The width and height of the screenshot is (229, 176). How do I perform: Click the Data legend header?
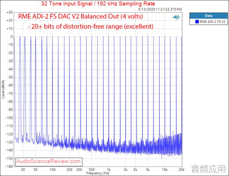(208, 16)
